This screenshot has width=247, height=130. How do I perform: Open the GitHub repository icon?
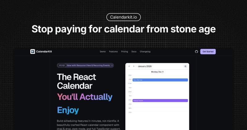196,52
